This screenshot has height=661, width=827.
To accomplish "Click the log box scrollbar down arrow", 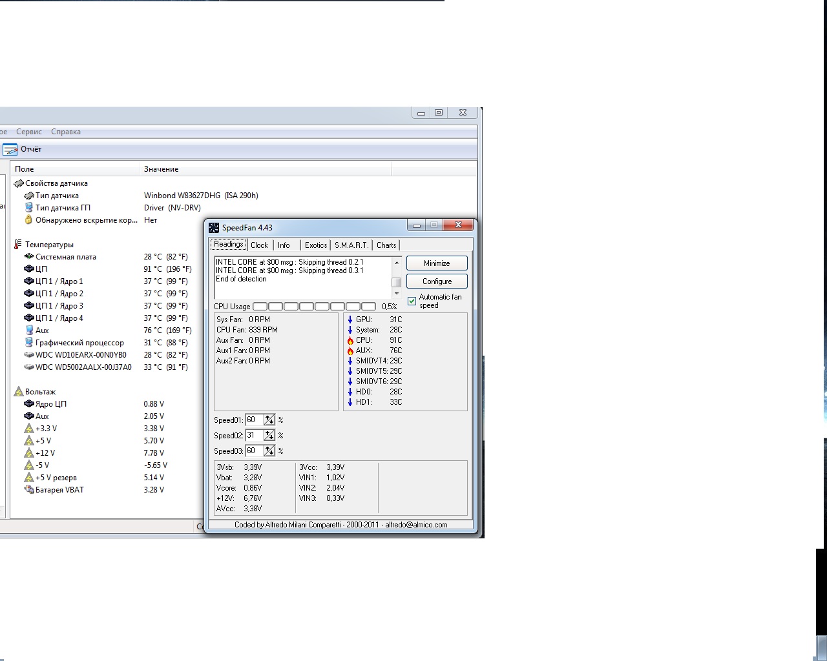I will 397,294.
